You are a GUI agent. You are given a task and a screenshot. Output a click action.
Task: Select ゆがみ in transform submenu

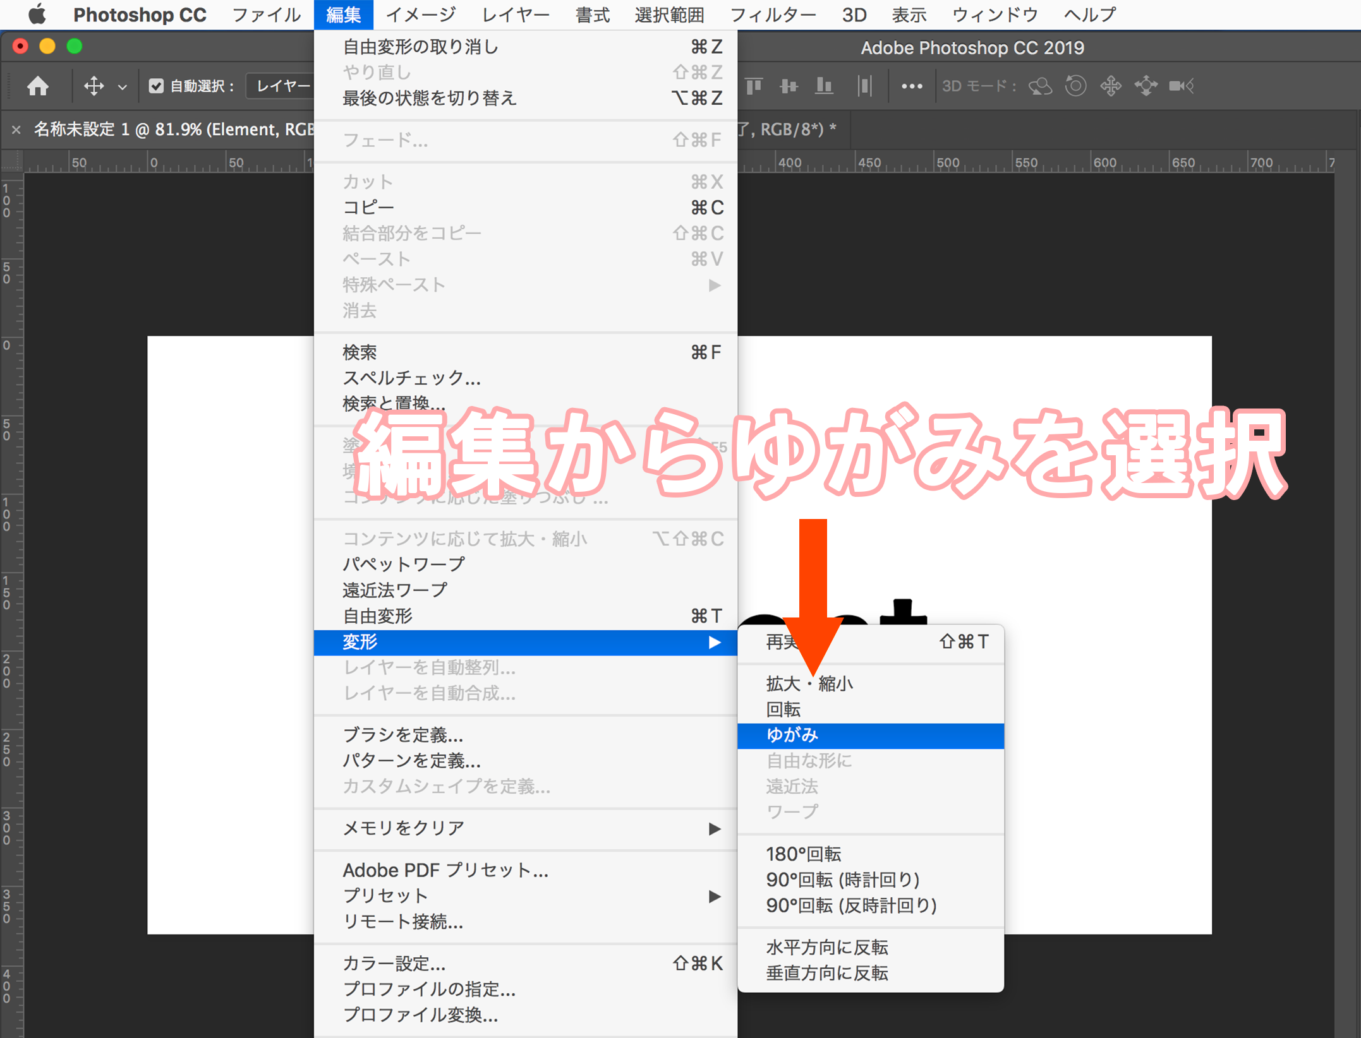click(x=871, y=736)
